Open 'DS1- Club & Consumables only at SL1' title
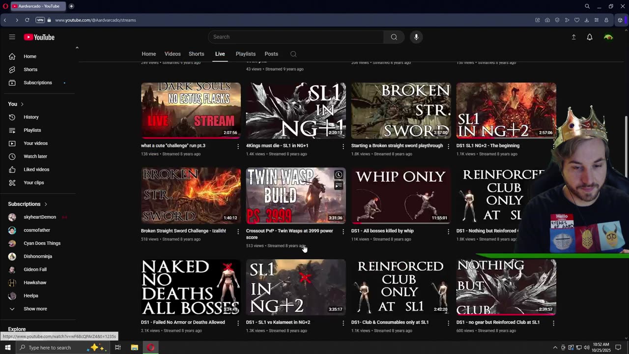The height and width of the screenshot is (354, 629). (390, 323)
